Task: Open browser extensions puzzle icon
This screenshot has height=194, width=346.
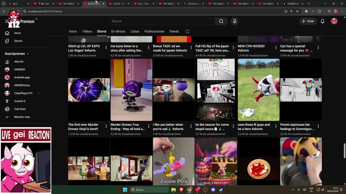Action: pos(319,11)
